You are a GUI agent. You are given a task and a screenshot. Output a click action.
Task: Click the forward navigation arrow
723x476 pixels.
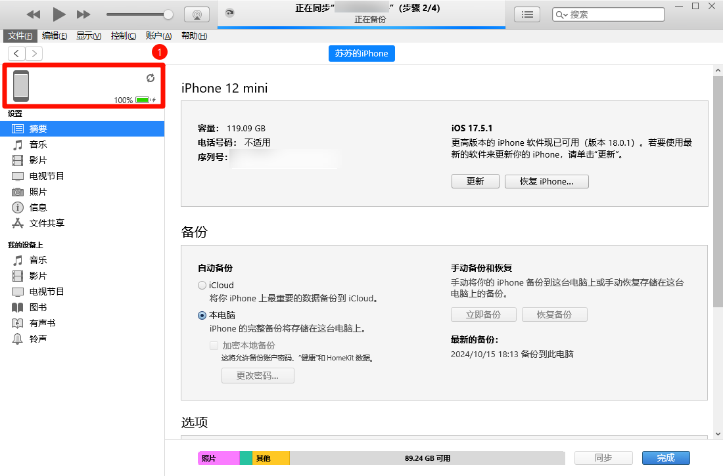point(34,53)
